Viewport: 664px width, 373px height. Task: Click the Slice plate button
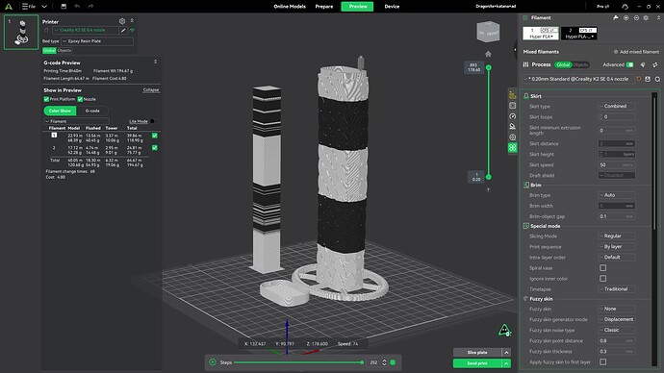(477, 352)
